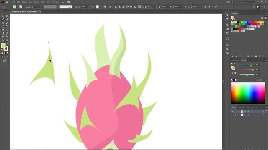Image resolution: width=268 pixels, height=150 pixels.
Task: Create a new color group folder icon
Action: [256, 57]
